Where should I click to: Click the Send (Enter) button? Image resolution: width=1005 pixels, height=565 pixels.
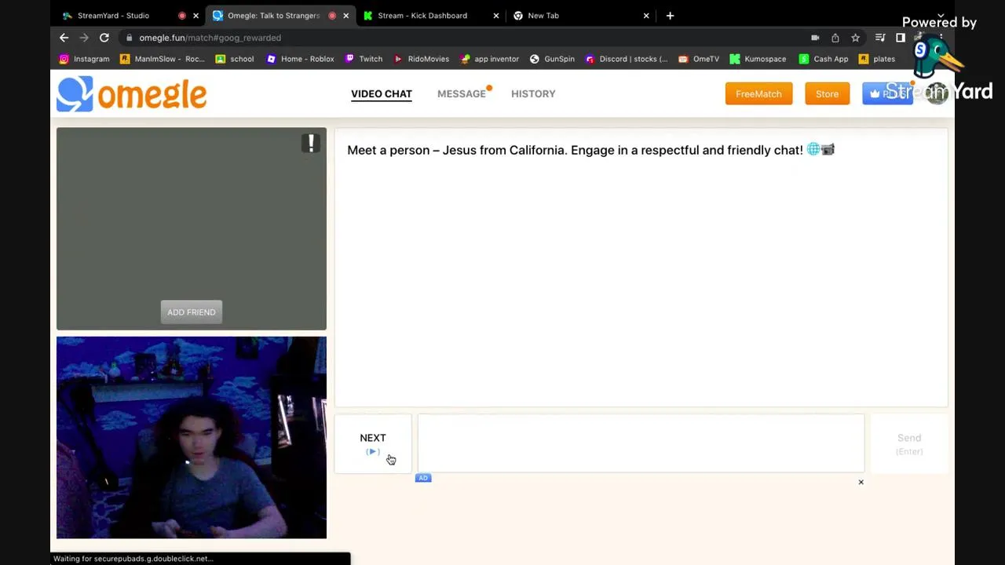pyautogui.click(x=909, y=443)
